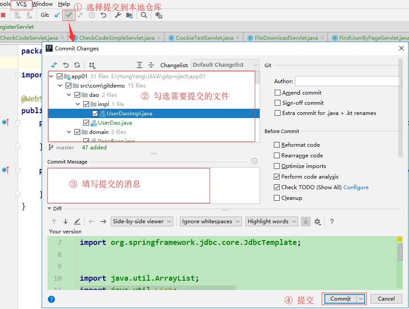Click compare next file right arrow
This screenshot has height=309, width=409.
(103, 221)
